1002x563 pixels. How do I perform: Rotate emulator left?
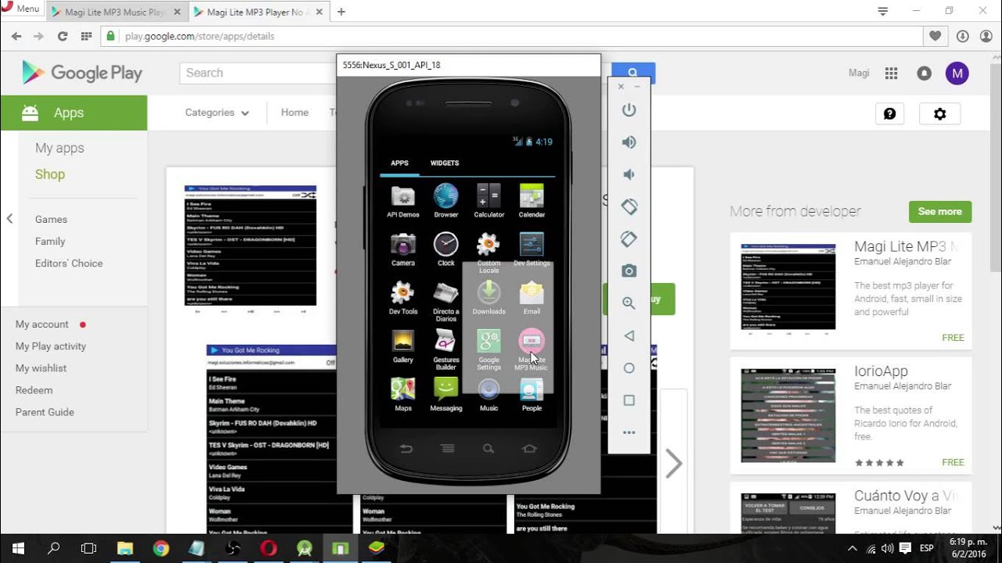[x=629, y=206]
